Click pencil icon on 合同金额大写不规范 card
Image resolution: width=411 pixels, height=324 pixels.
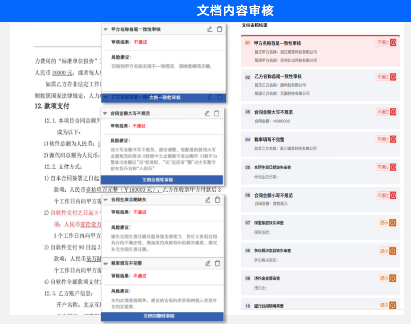[x=207, y=113]
